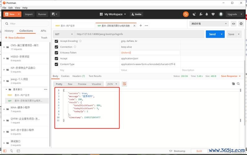Close the GET loginfo request tab

[x=134, y=26]
